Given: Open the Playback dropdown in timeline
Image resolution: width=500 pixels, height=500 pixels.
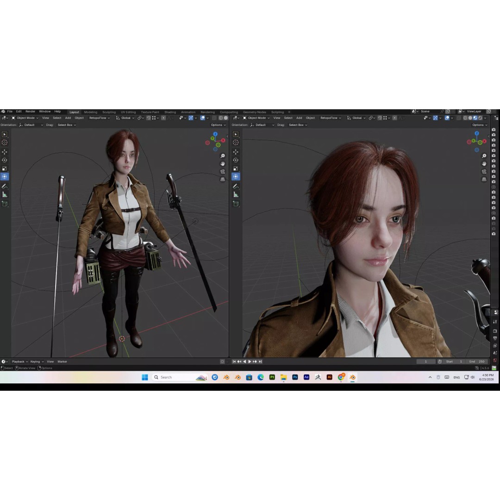Looking at the screenshot, I should 20,362.
